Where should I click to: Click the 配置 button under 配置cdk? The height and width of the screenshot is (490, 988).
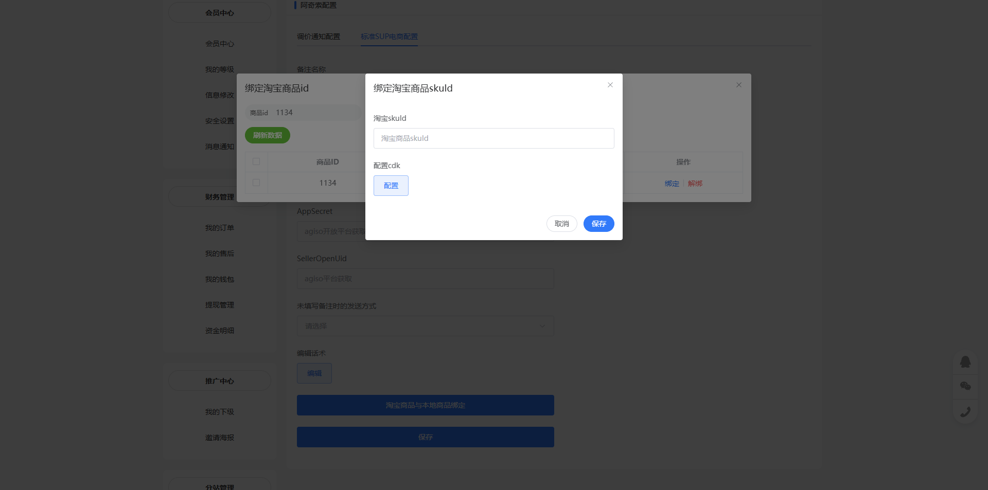391,186
